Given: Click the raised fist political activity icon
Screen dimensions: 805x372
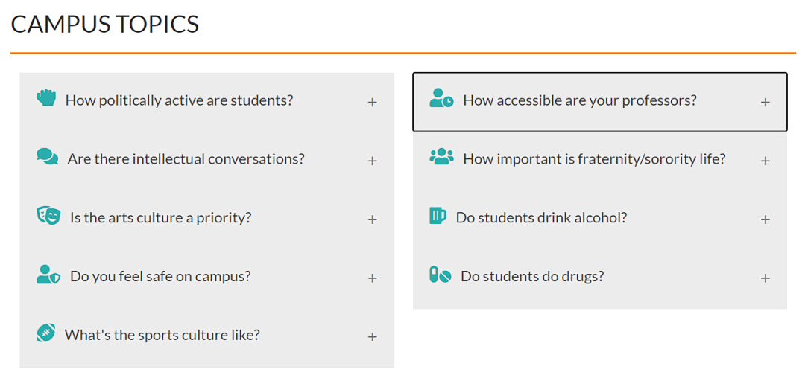Looking at the screenshot, I should (x=46, y=97).
